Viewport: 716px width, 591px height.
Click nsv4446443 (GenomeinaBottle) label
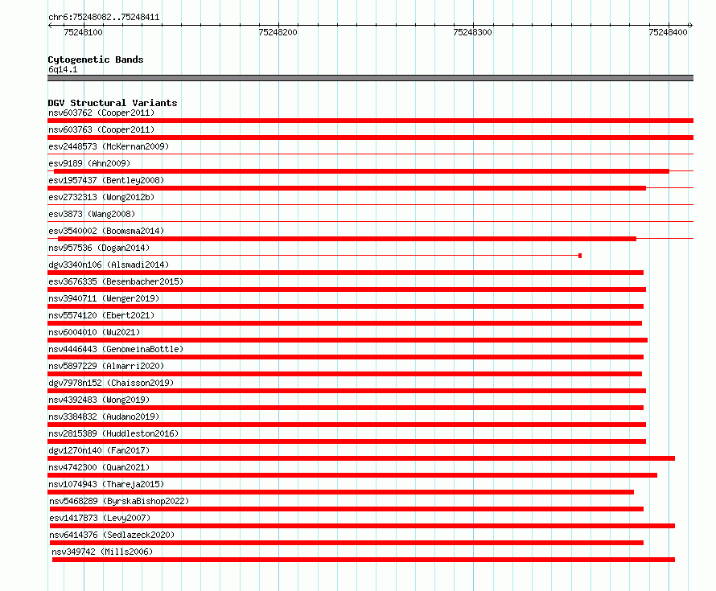pos(116,349)
